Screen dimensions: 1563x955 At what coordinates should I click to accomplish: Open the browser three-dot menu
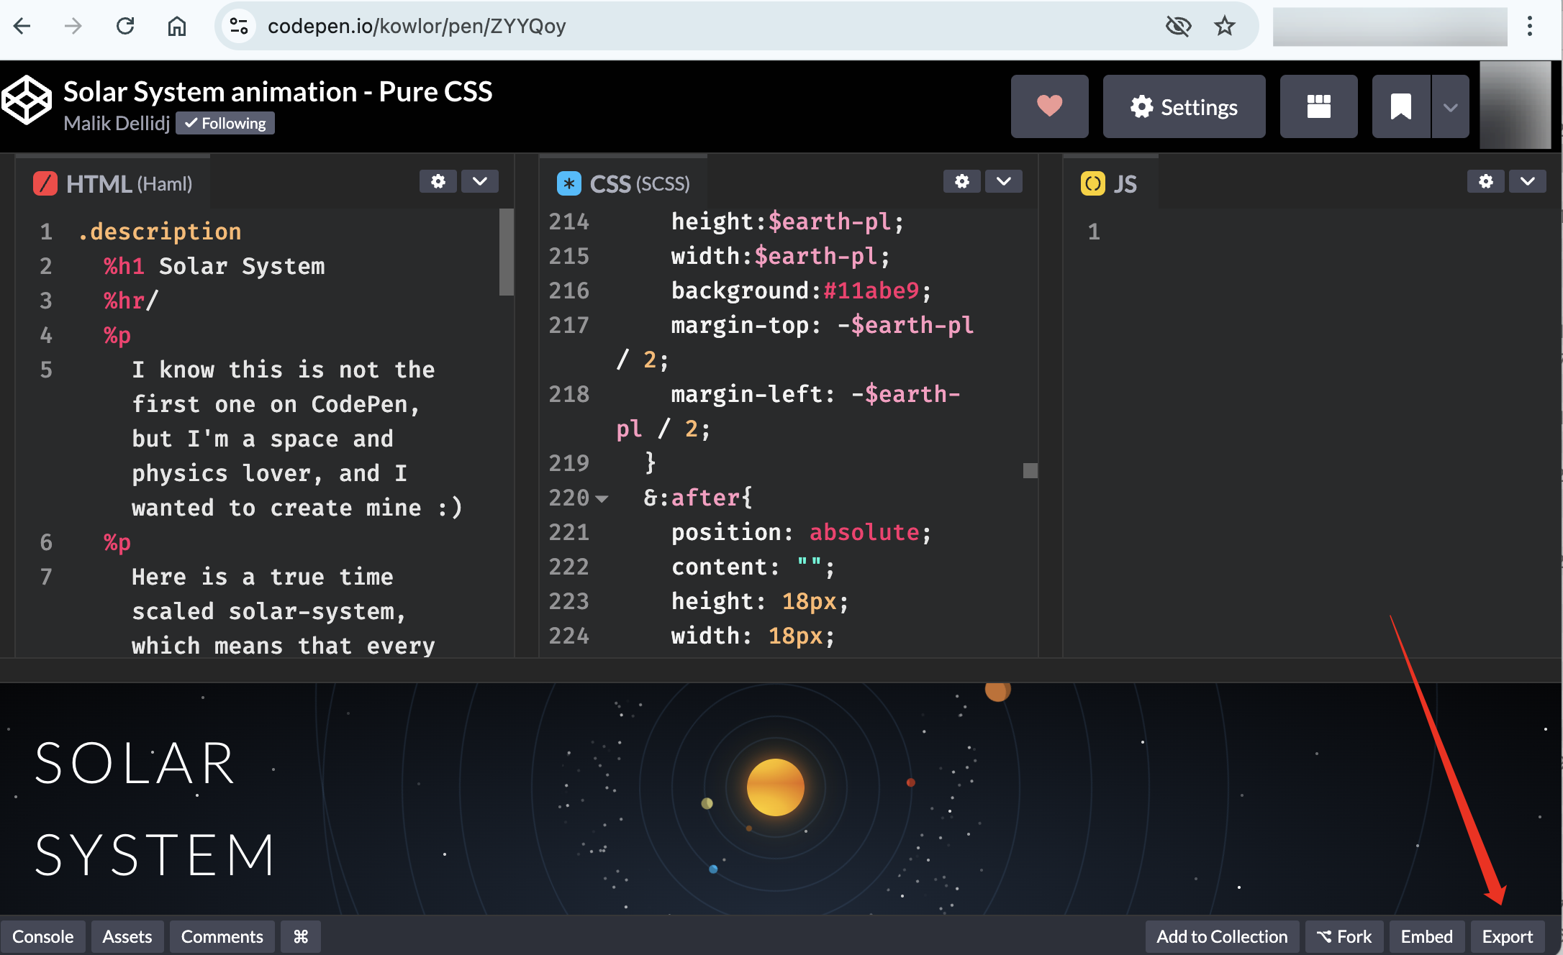click(x=1530, y=27)
